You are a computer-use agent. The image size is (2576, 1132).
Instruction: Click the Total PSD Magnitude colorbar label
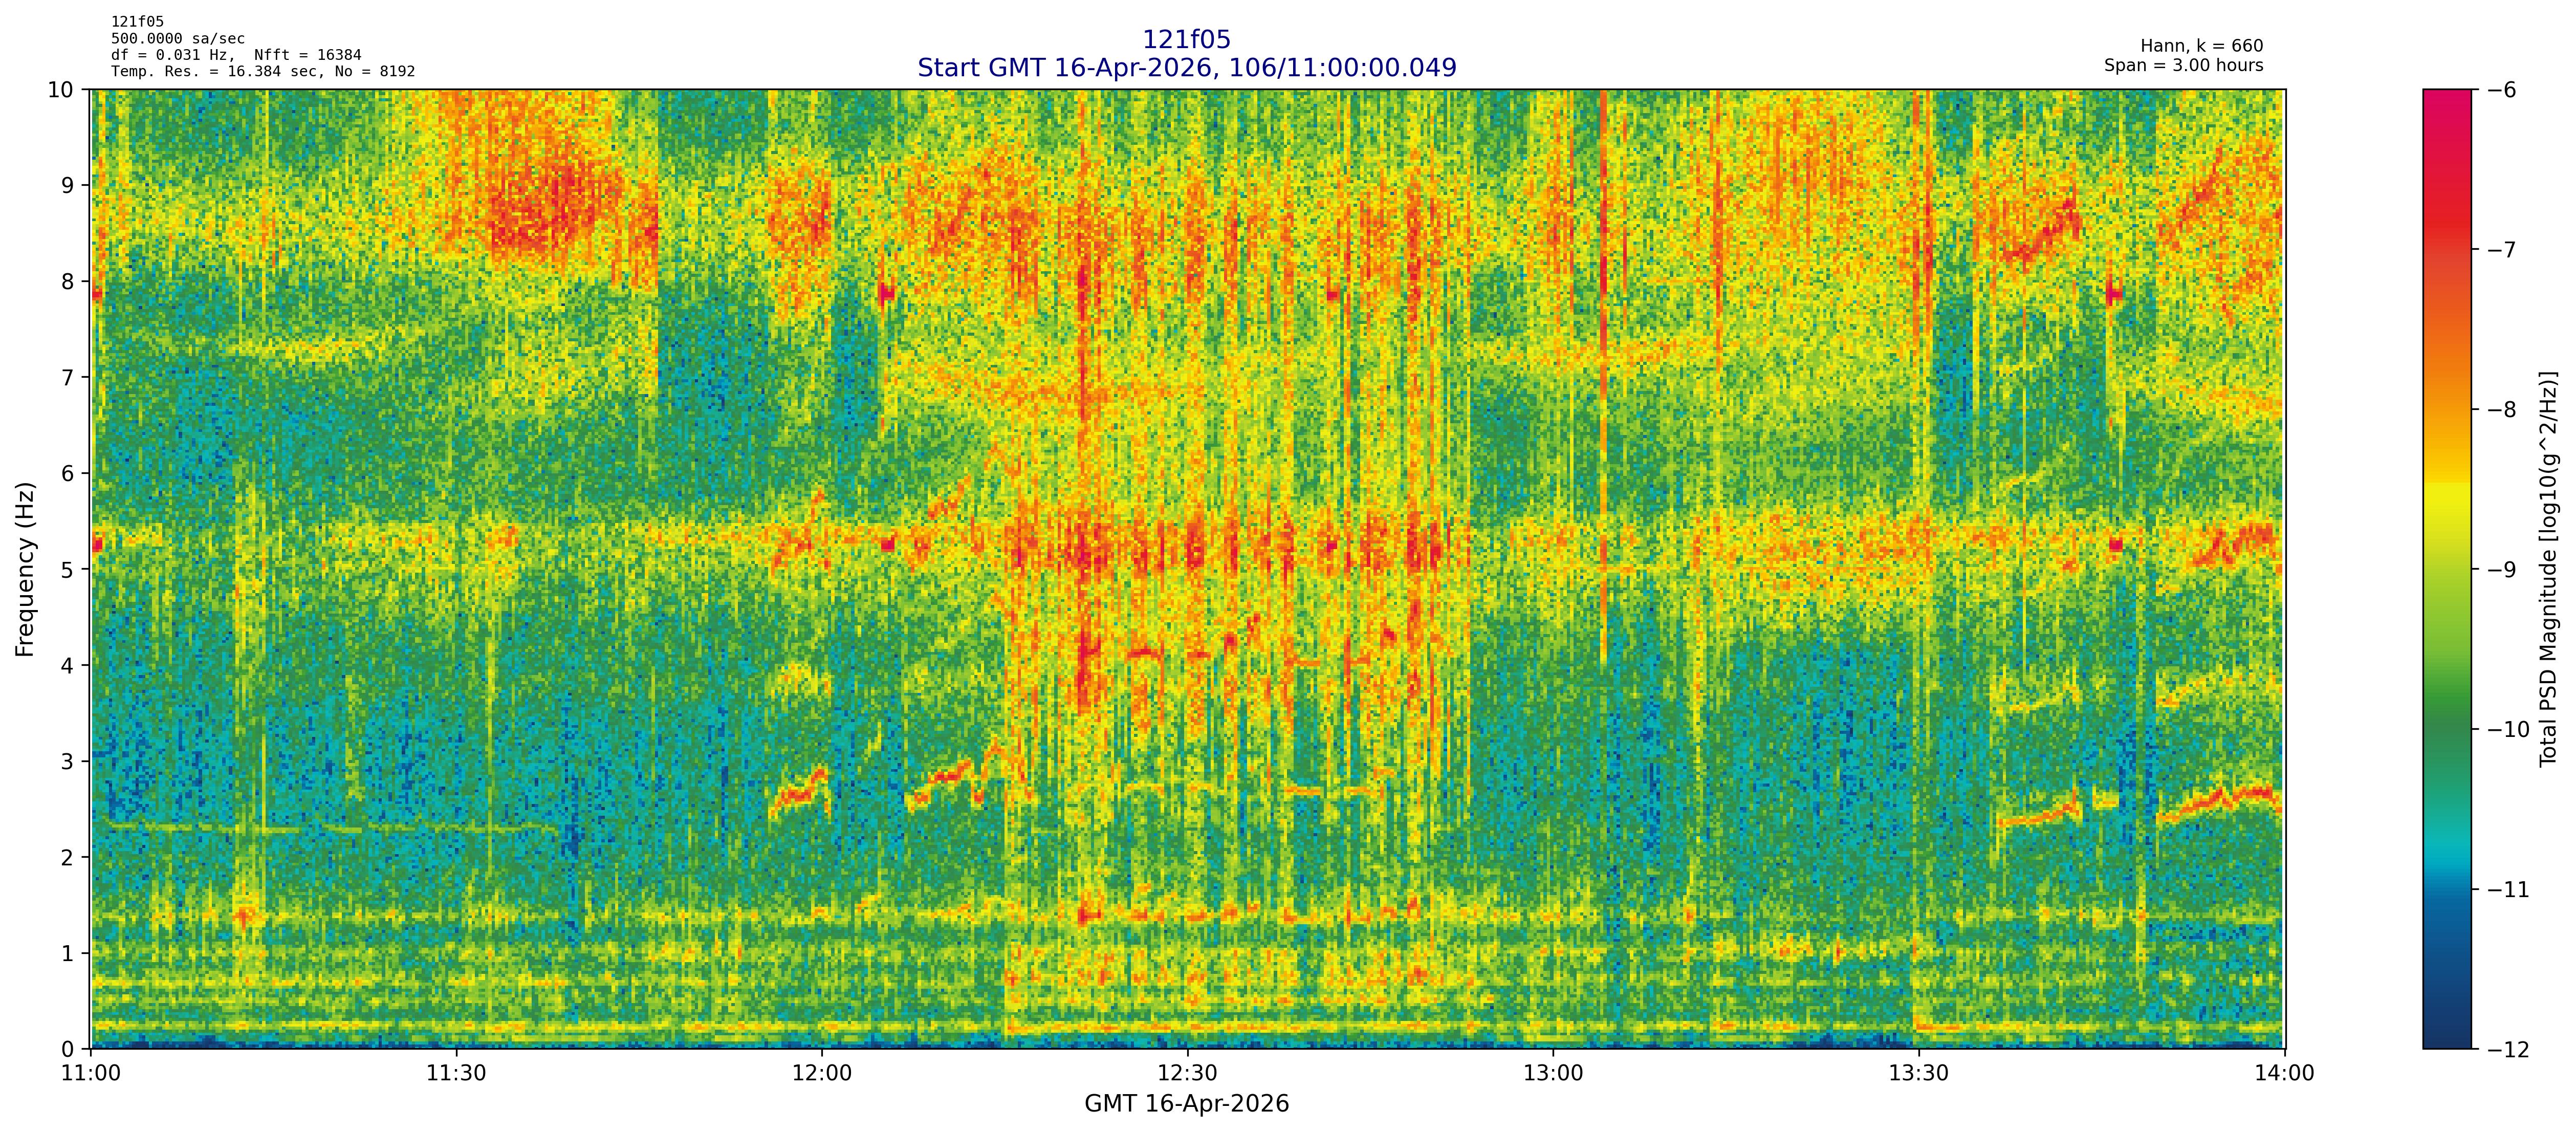2548,569
